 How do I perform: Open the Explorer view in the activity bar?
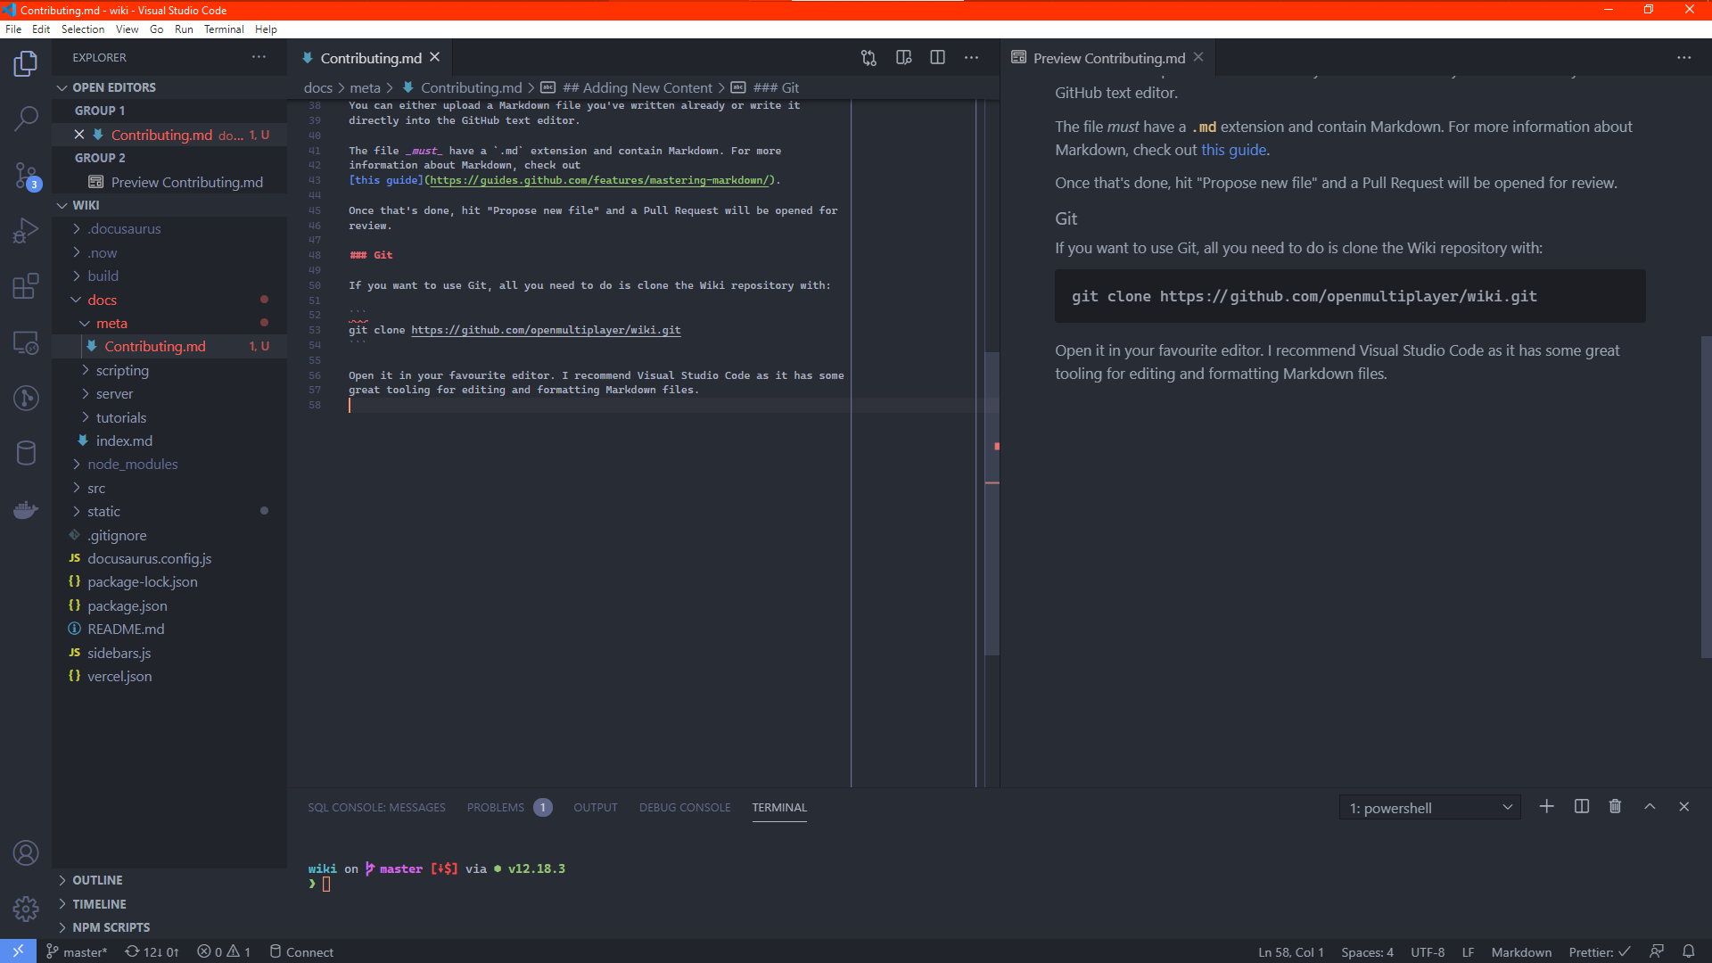click(26, 63)
